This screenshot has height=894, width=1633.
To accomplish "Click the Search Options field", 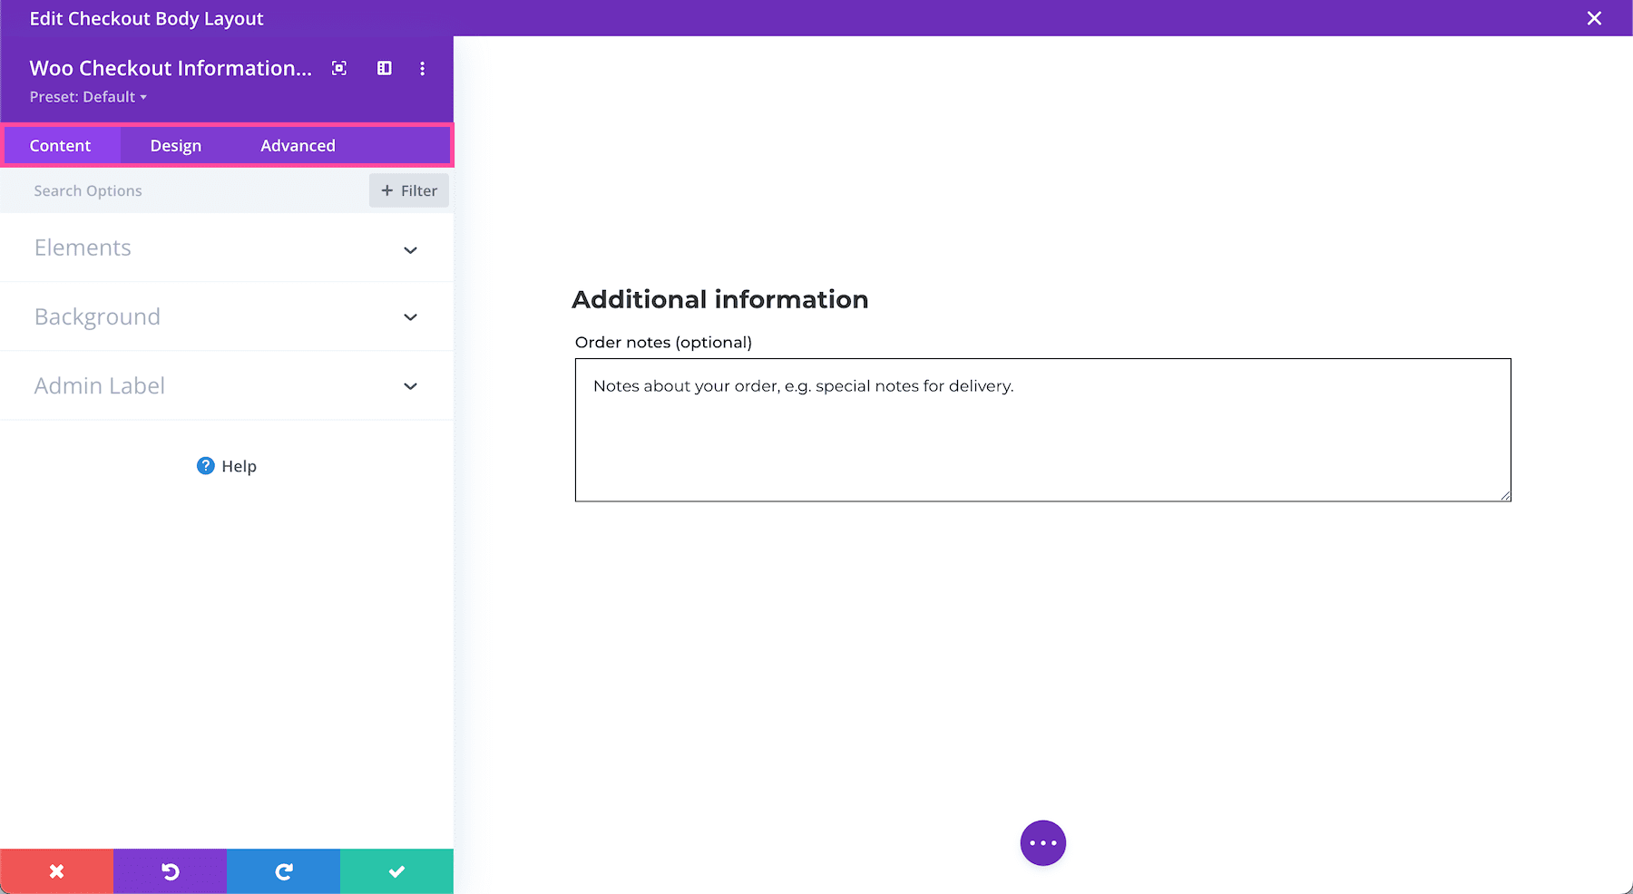I will pos(181,190).
